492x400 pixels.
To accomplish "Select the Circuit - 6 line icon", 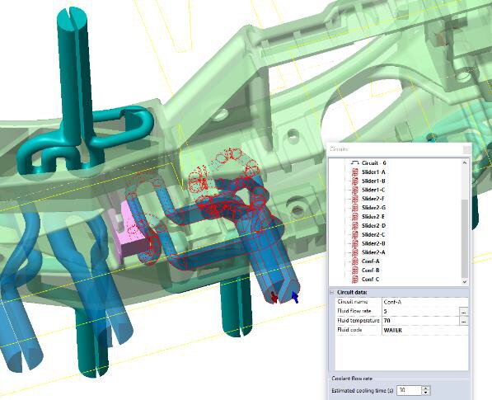I will click(354, 163).
